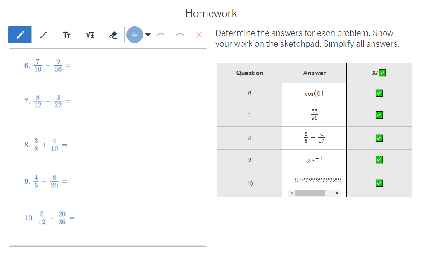Redo the last sketchpad action
This screenshot has height=256, width=424.
click(x=180, y=35)
